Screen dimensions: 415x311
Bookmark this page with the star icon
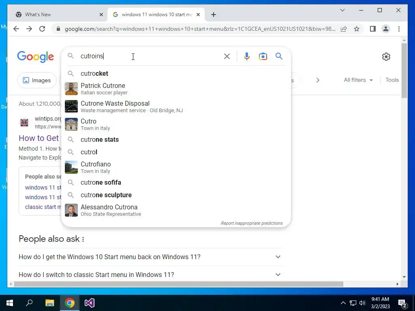(357, 29)
